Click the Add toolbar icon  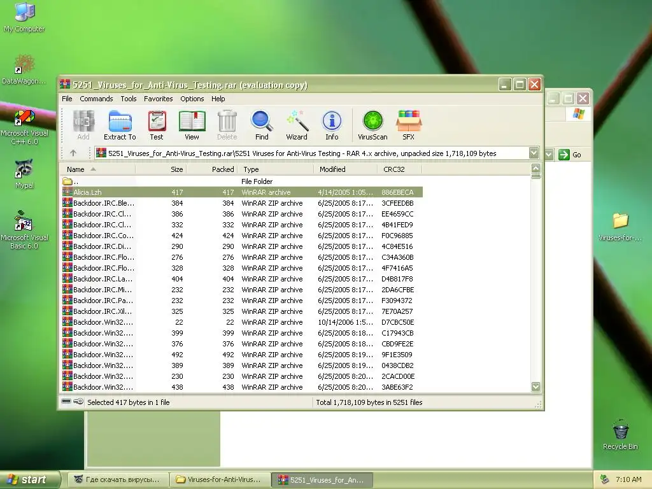coord(83,125)
